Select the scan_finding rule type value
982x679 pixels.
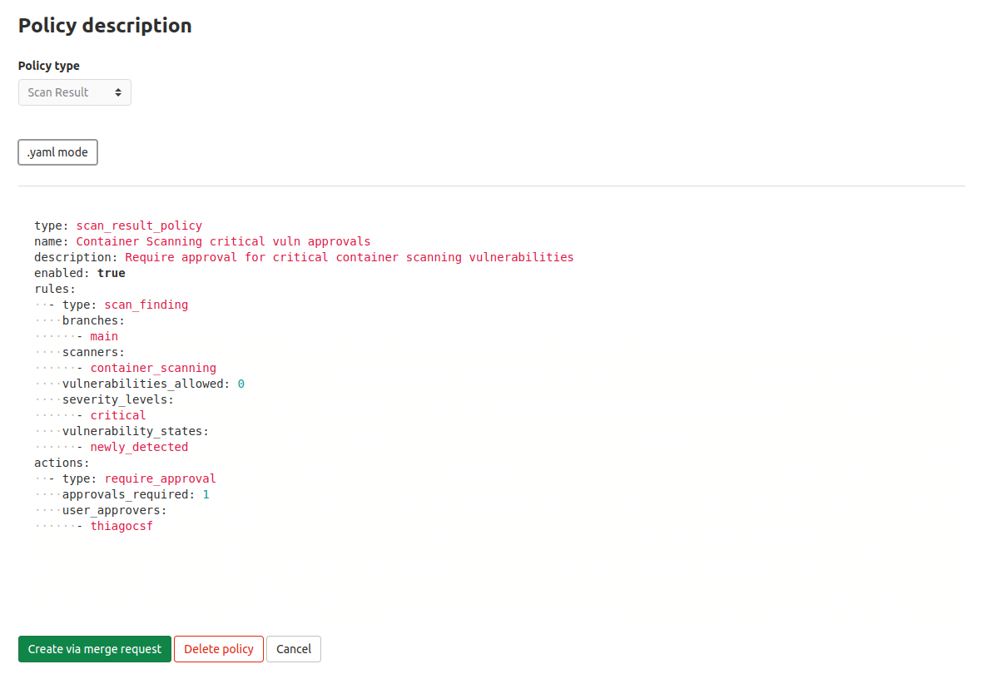click(x=146, y=305)
